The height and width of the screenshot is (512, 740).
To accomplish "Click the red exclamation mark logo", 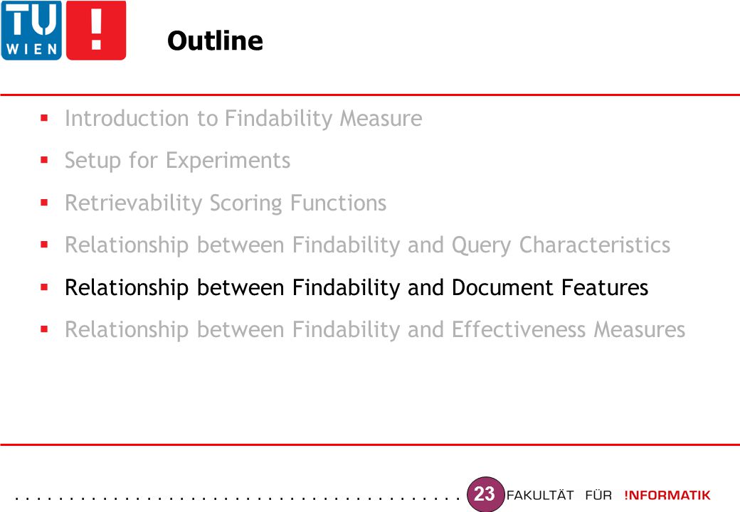I will pyautogui.click(x=96, y=30).
